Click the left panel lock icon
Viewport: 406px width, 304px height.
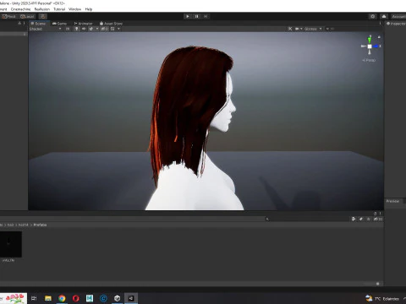[x=19, y=24]
